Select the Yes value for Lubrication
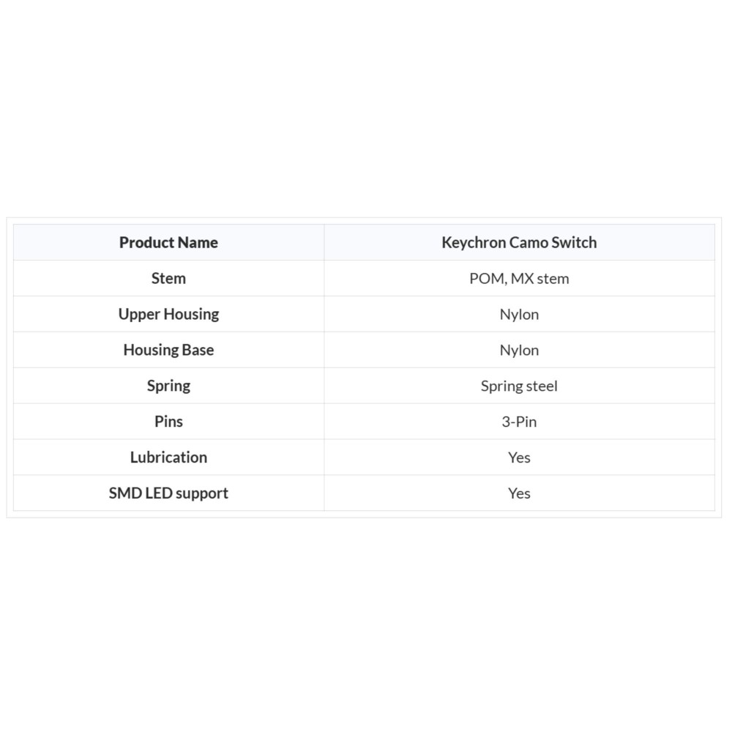This screenshot has height=732, width=732. pos(519,457)
